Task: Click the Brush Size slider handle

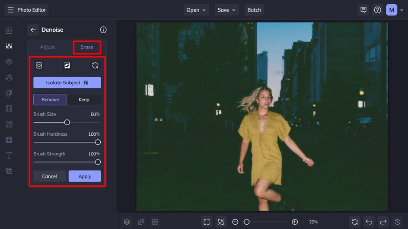Action: (67, 122)
